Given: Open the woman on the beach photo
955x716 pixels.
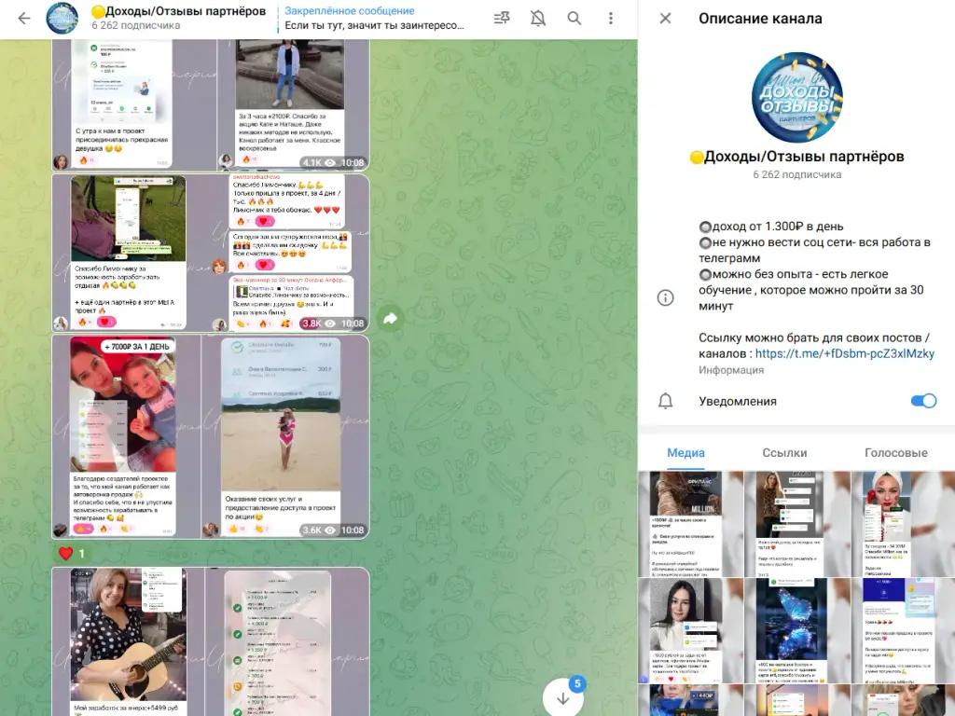Looking at the screenshot, I should 285,436.
